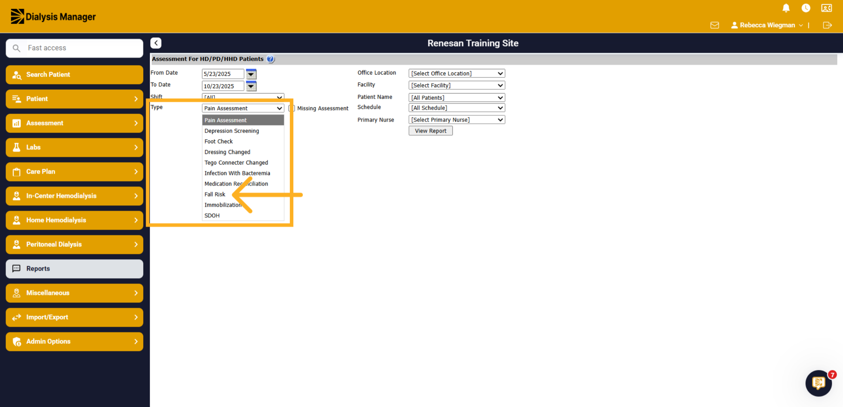843x407 pixels.
Task: Click the notifications bell icon
Action: [786, 8]
